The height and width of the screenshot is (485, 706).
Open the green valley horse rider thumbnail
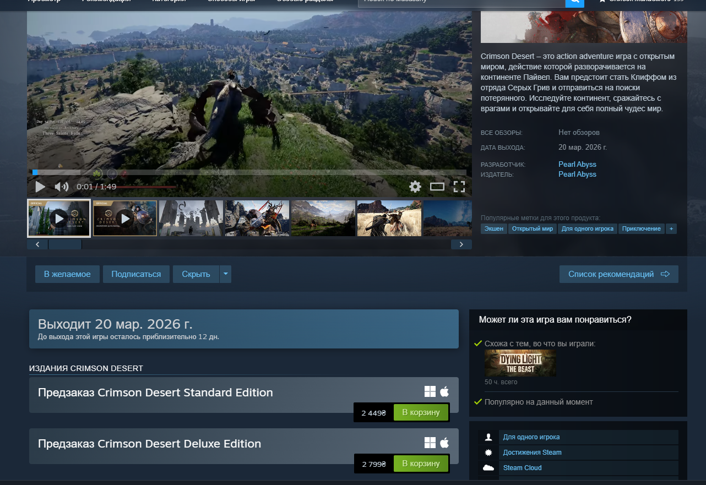coord(323,218)
